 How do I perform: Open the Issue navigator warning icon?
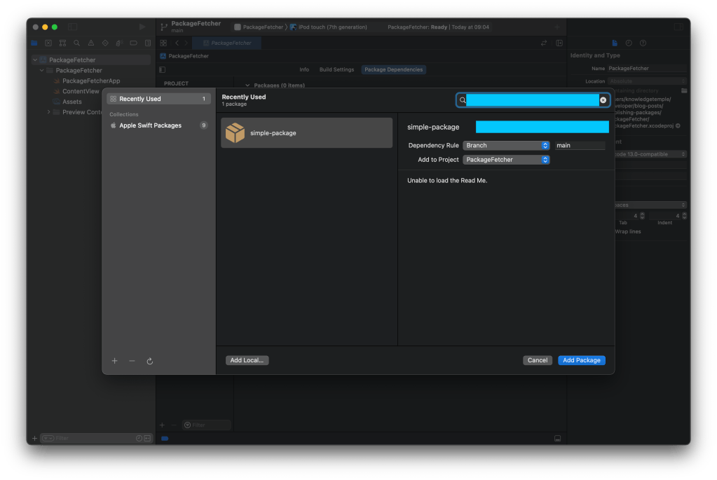click(90, 43)
